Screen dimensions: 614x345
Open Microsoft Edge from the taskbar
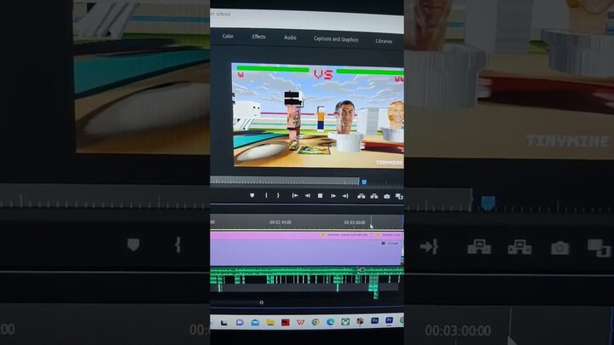[330, 321]
